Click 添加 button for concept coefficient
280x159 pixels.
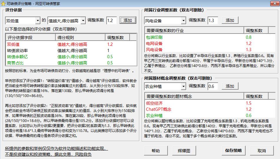tap(230, 86)
